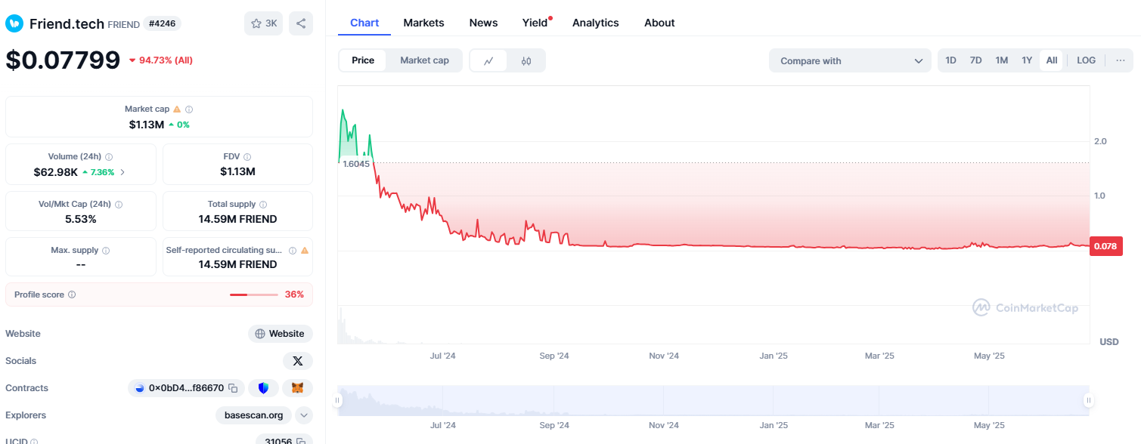The height and width of the screenshot is (444, 1141).
Task: Toggle LOG scale on chart
Action: [1087, 60]
